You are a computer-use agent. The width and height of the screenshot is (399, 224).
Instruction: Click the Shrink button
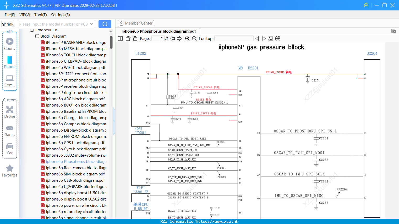[x=8, y=24]
